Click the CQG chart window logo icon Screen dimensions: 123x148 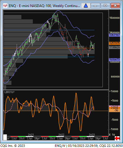click(x=5, y=6)
